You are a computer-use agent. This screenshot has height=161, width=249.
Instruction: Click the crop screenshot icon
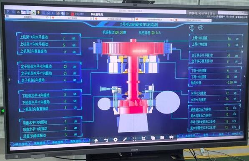pyautogui.click(x=143, y=139)
